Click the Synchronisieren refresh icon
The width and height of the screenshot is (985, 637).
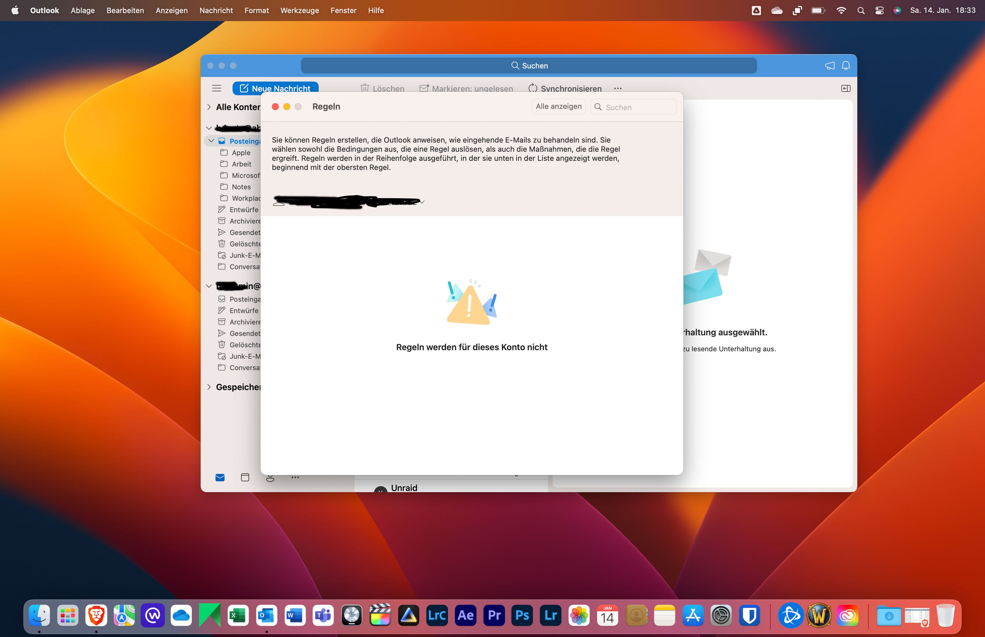tap(533, 88)
